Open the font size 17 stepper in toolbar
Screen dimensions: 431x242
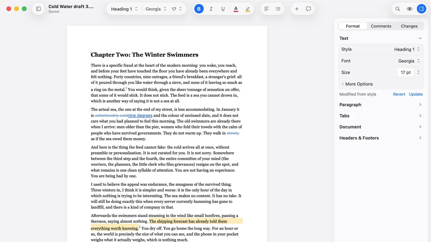177,9
